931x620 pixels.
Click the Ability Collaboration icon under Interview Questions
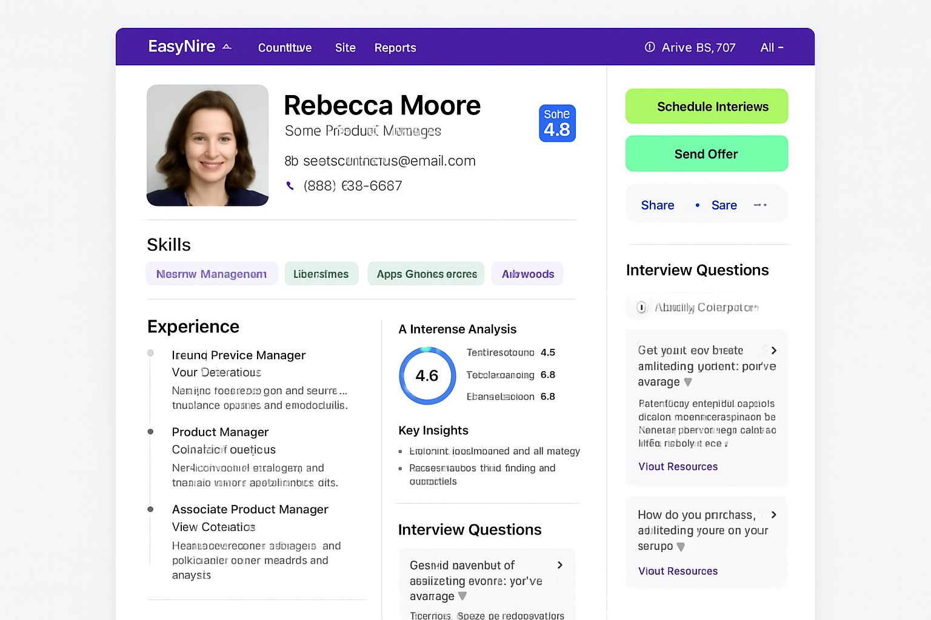[642, 307]
